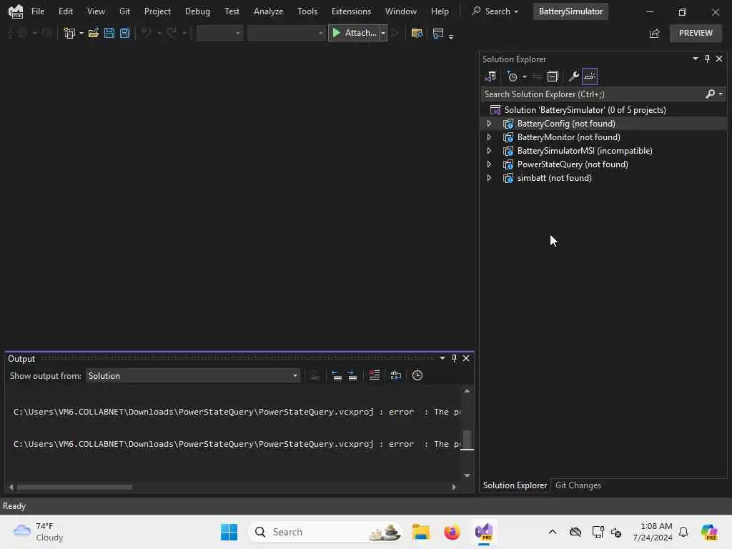The width and height of the screenshot is (732, 549).
Task: Clear all Output text
Action: point(375,375)
